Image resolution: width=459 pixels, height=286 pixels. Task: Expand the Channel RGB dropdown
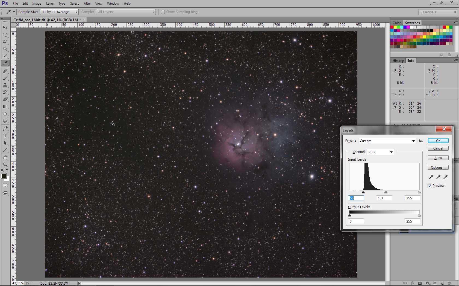[x=380, y=152]
